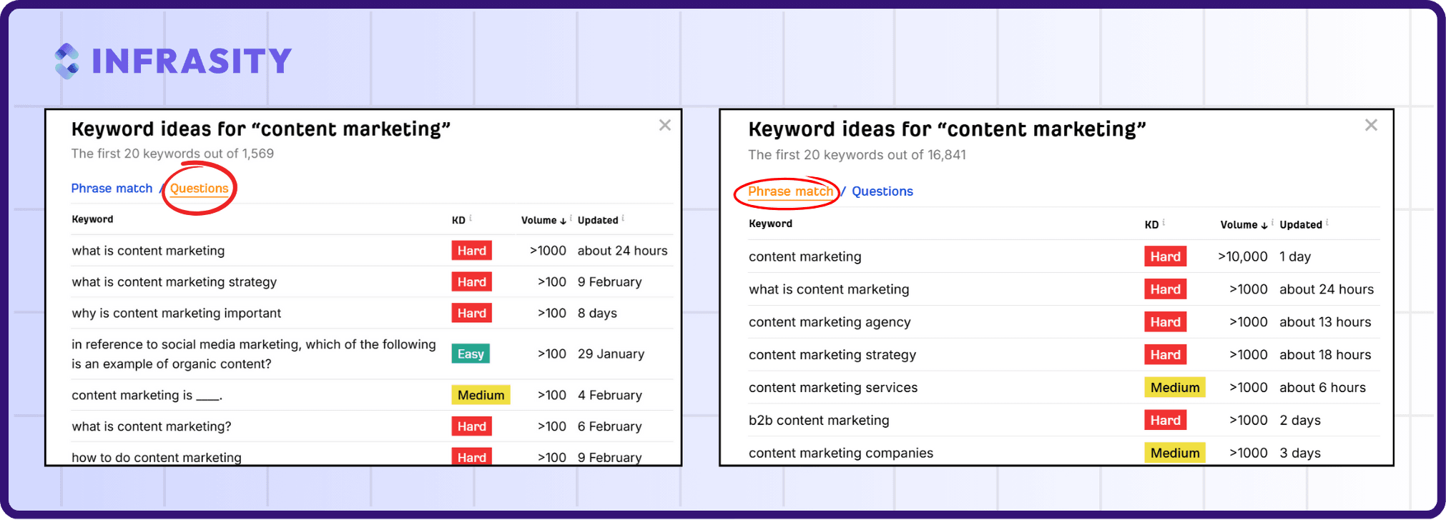
Task: Close the right keyword ideas panel
Action: pyautogui.click(x=1371, y=126)
